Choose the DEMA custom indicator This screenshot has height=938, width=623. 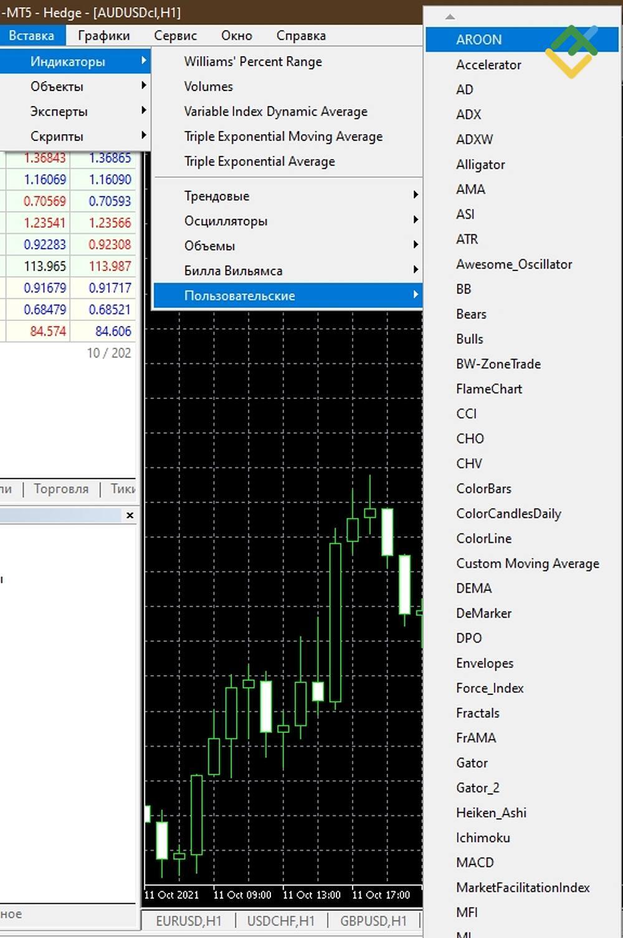tap(522, 588)
